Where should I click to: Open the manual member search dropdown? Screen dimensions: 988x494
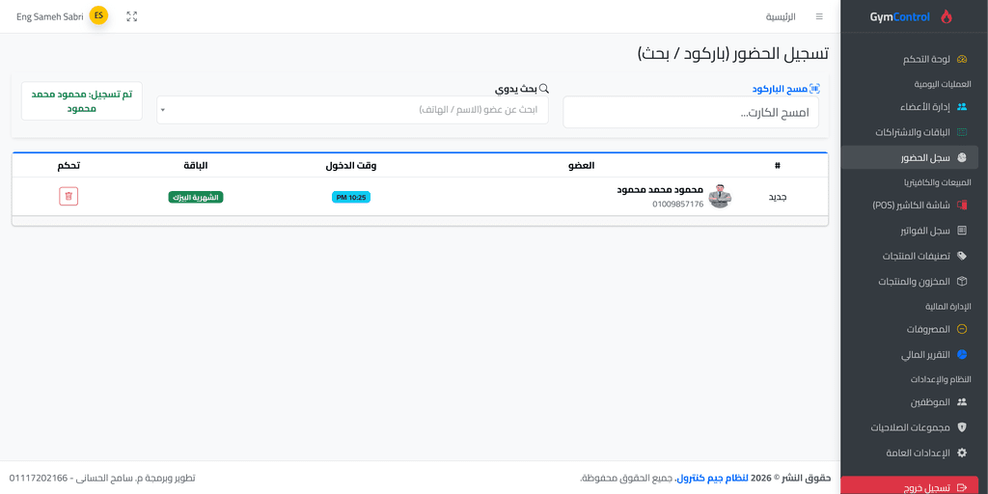[x=352, y=110]
